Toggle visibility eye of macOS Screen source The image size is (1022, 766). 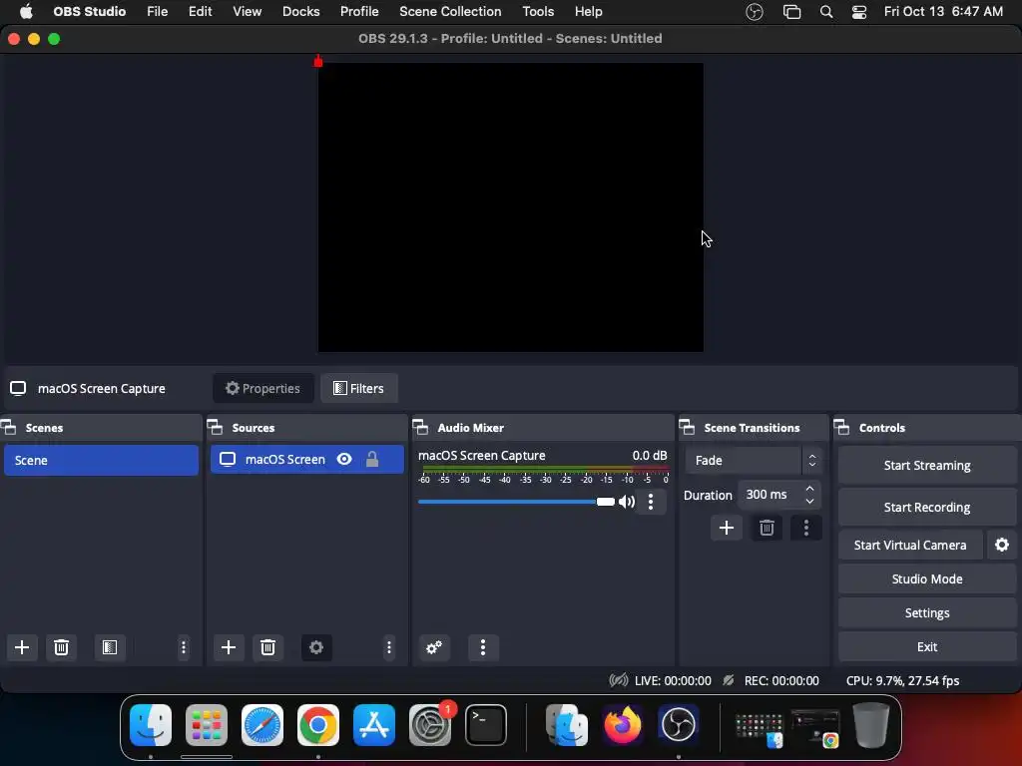344,459
